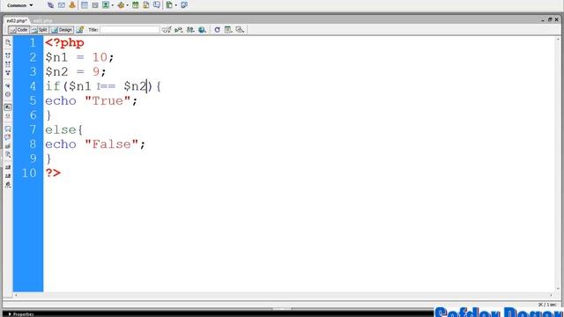Screen dimensions: 564x317
Task: Switch to Live Data view
Action: tap(80, 30)
